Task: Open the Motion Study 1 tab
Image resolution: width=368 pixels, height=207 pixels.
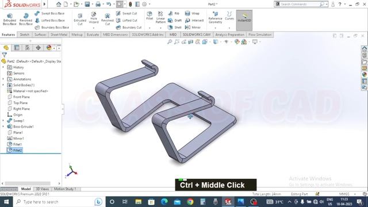Action: (65, 189)
